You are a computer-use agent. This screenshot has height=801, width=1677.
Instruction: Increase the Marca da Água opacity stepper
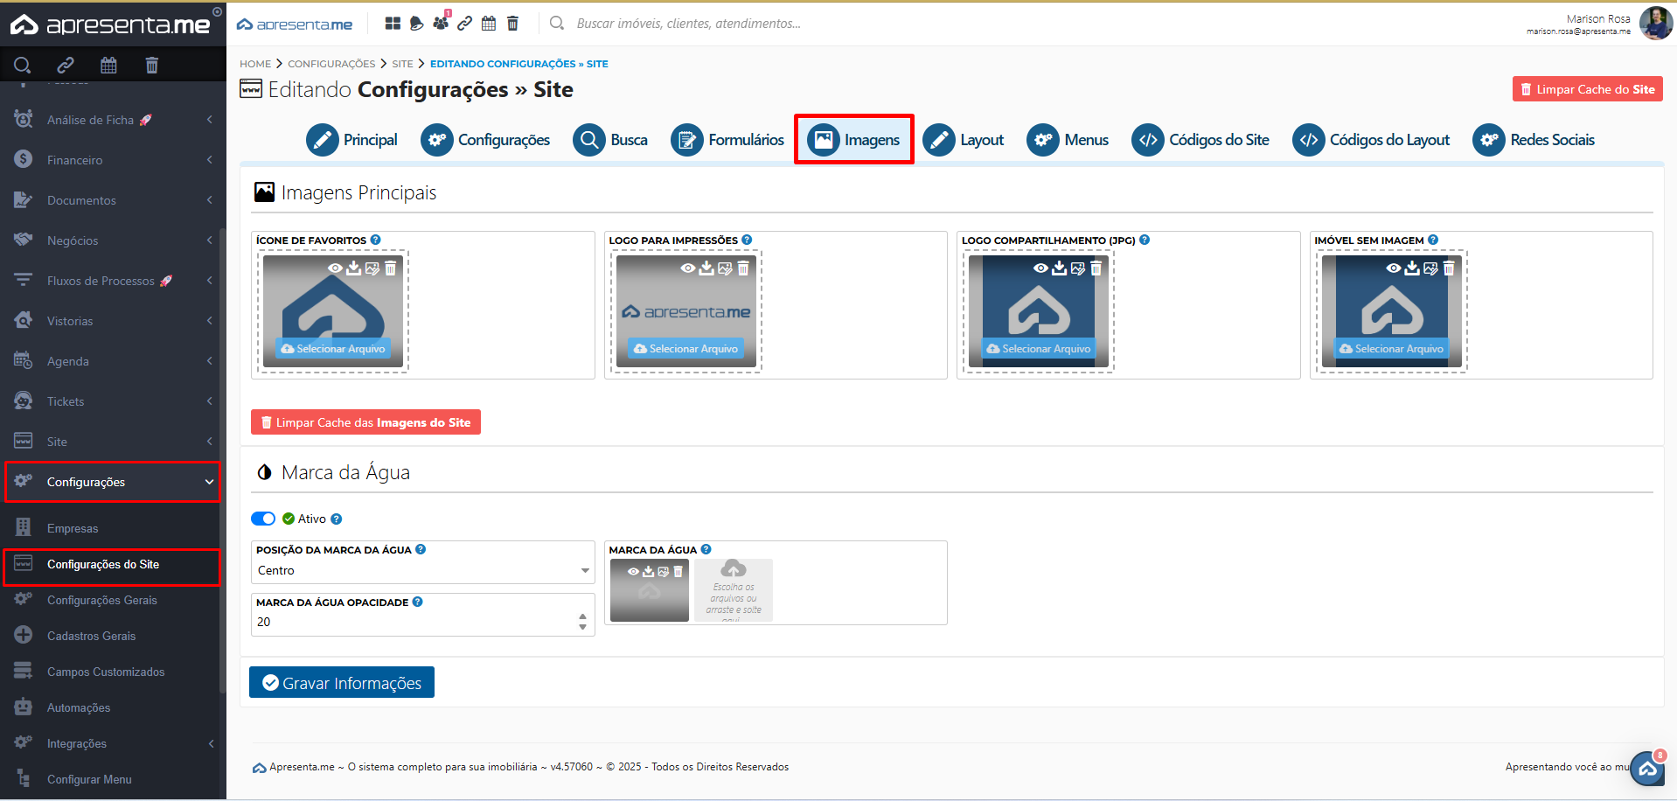click(582, 616)
